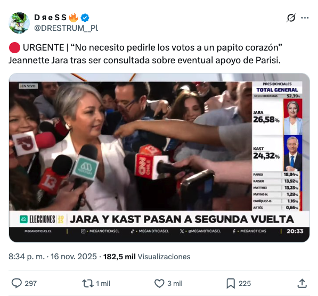318x296 pixels.
Task: Click the 297 replies count
Action: point(30,283)
